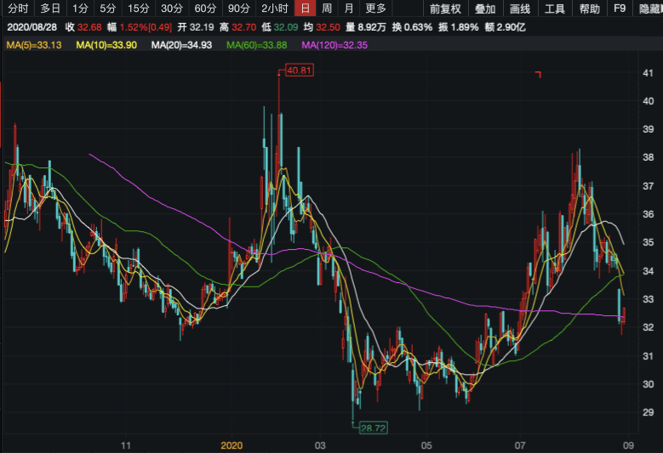
Task: Open the 前复权 price adjustment dropdown
Action: tap(445, 9)
